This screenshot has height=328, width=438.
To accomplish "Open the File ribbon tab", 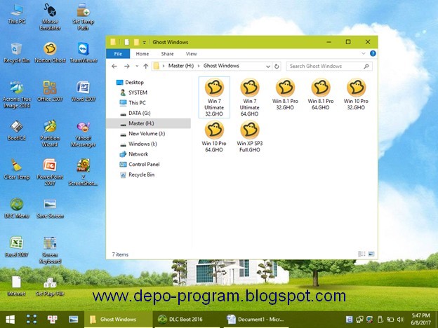I will (x=118, y=54).
